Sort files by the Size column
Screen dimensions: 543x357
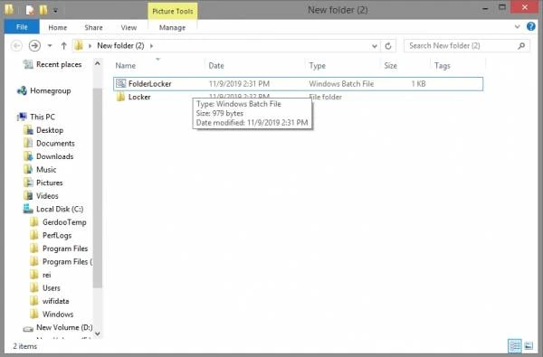390,66
